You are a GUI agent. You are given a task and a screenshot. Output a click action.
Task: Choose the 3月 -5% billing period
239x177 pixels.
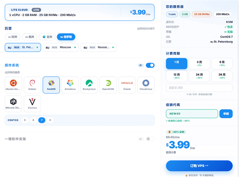click(x=199, y=64)
